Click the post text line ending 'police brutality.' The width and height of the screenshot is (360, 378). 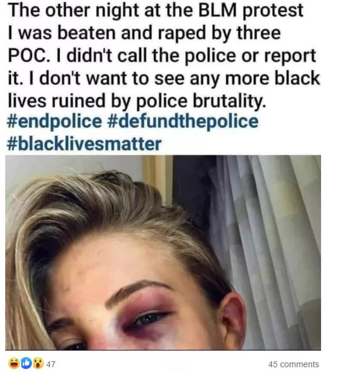[x=137, y=101]
